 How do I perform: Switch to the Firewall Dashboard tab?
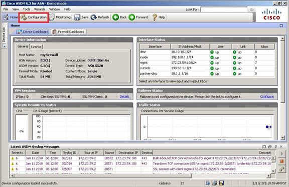click(x=68, y=32)
